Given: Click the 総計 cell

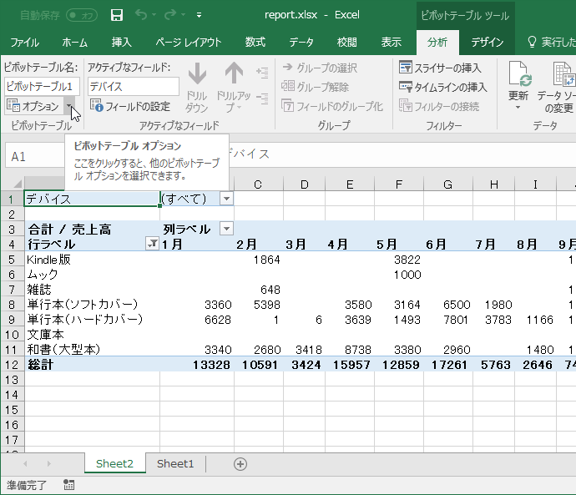Looking at the screenshot, I should 40,365.
